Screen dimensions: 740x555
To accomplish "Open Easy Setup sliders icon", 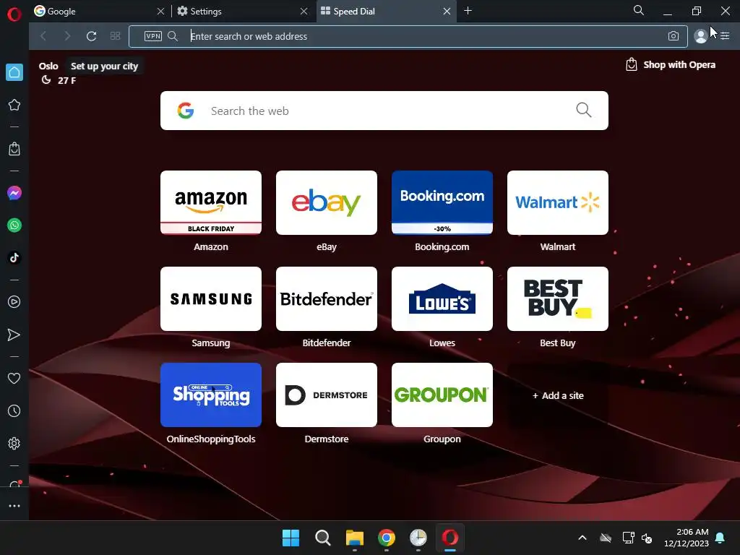I will click(725, 36).
